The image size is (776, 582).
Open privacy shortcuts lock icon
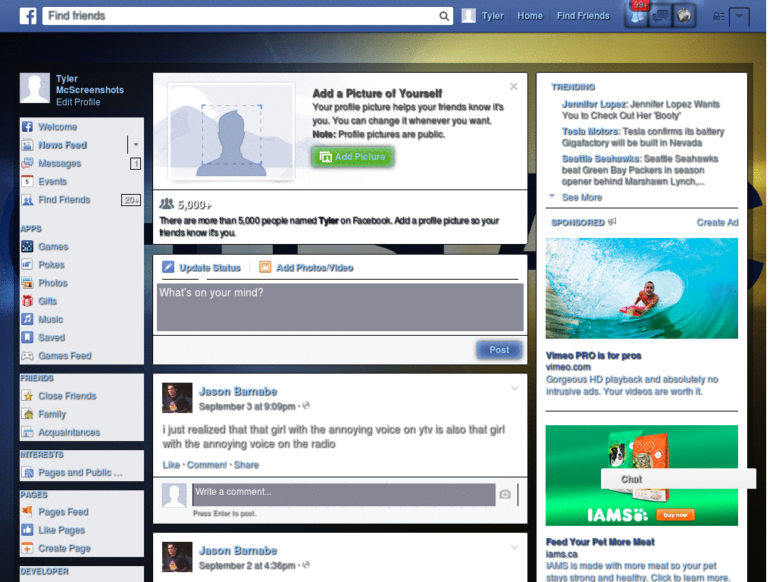click(718, 17)
